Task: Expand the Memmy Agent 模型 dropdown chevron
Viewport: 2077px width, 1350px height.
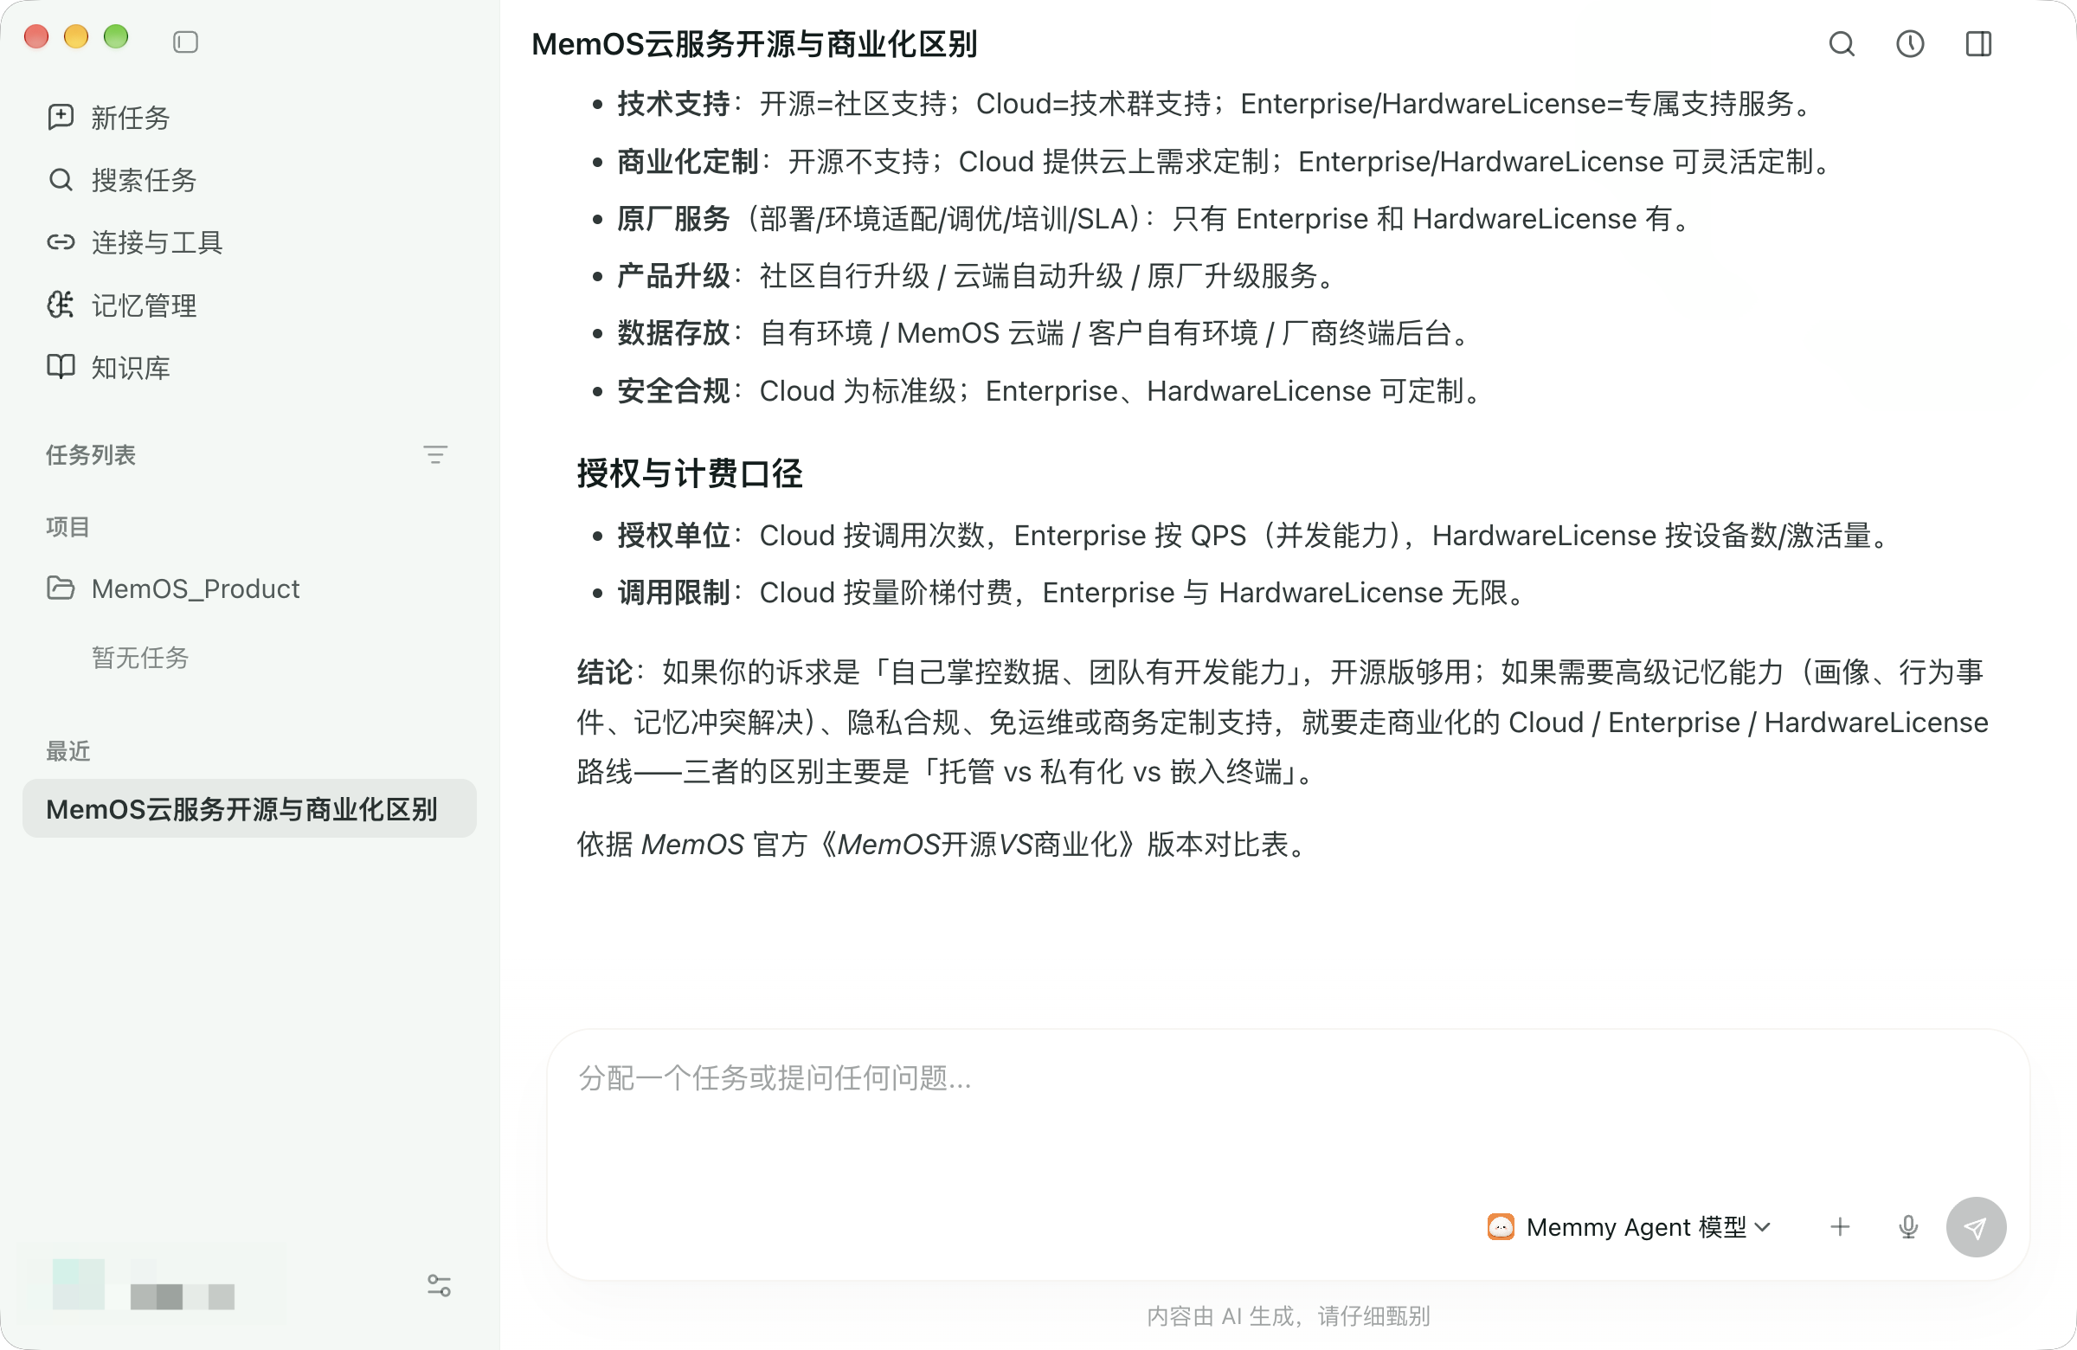Action: 1762,1226
